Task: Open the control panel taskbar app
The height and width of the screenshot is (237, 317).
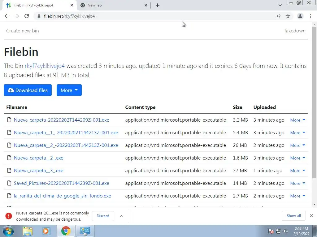Action: pyautogui.click(x=85, y=231)
